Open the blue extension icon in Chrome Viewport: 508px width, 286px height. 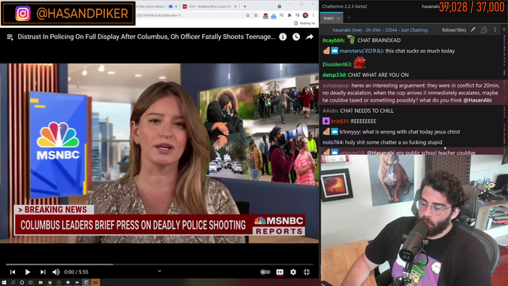274,16
